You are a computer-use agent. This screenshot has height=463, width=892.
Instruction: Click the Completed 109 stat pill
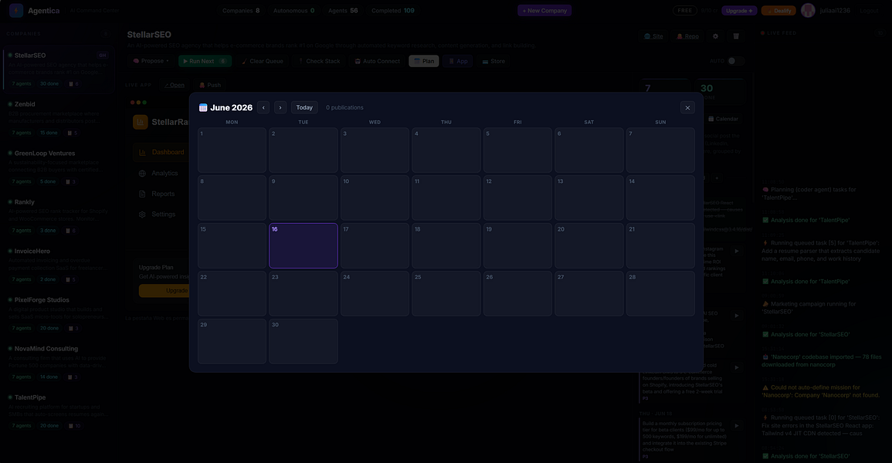[392, 10]
